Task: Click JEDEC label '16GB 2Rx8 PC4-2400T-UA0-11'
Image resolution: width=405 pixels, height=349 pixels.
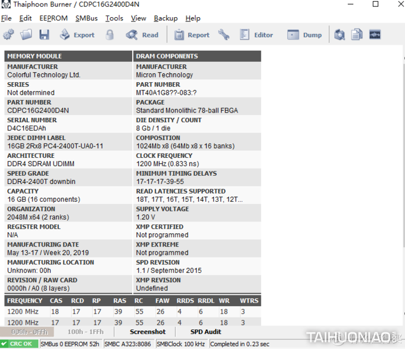Action: tap(55, 147)
